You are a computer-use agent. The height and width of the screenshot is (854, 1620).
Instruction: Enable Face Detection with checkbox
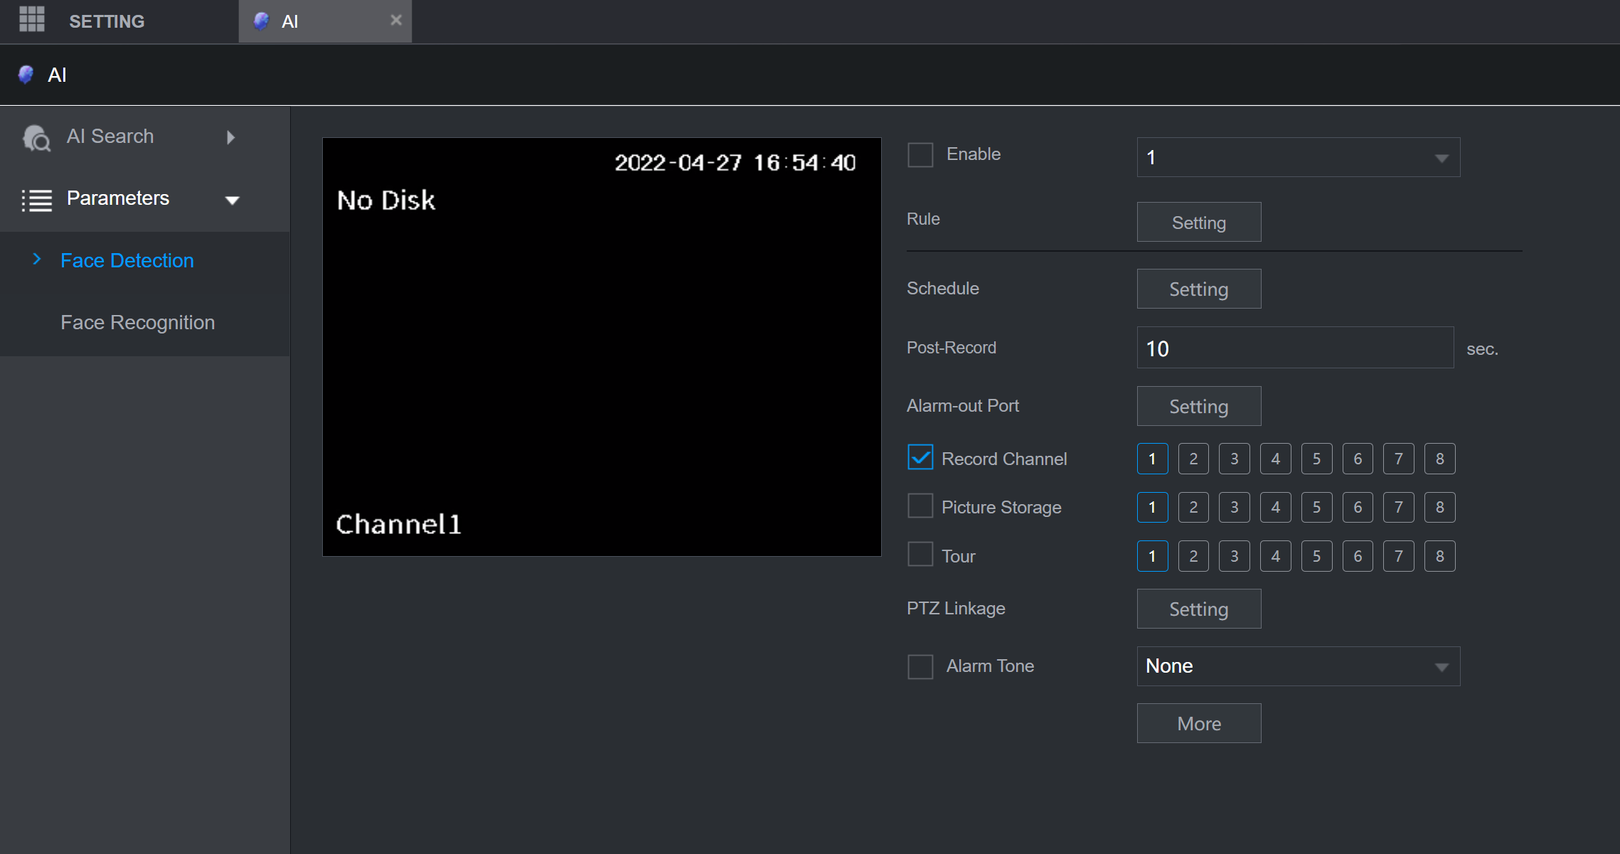920,154
